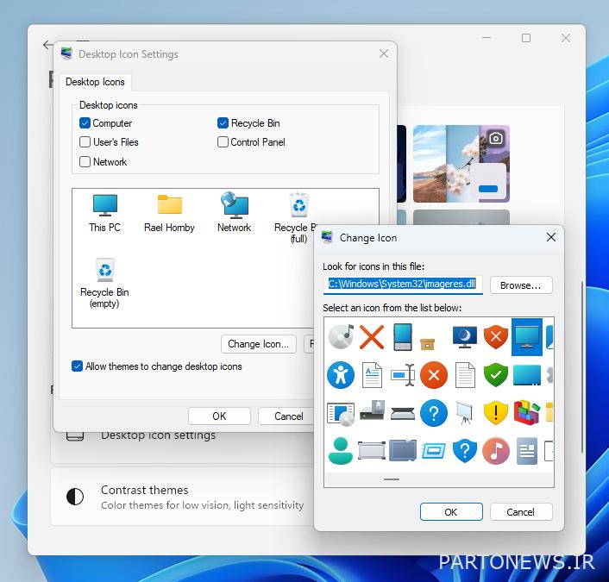The height and width of the screenshot is (582, 609).
Task: Click the flatbed scanner icon
Action: point(403,413)
